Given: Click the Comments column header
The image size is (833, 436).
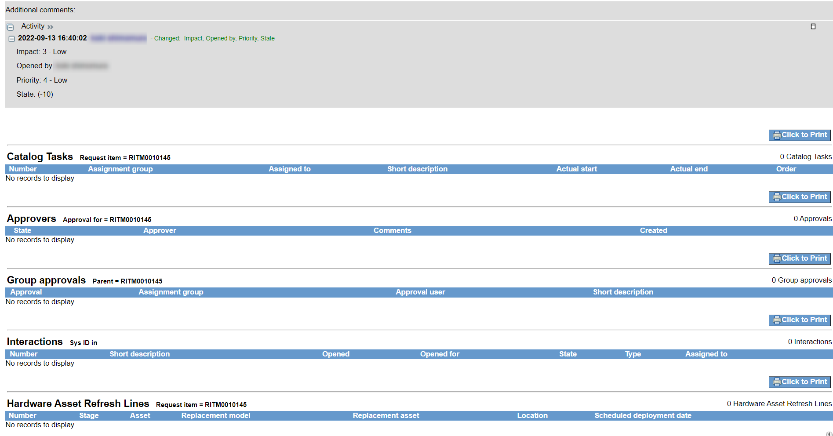Looking at the screenshot, I should [x=393, y=230].
